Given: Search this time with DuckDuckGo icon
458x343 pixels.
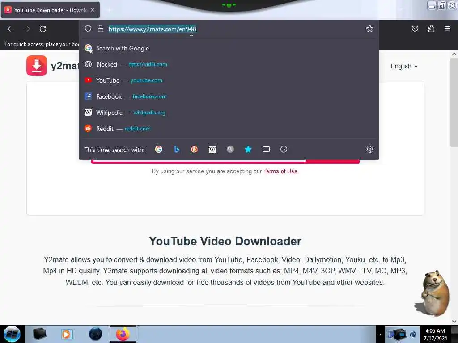Looking at the screenshot, I should click(194, 149).
